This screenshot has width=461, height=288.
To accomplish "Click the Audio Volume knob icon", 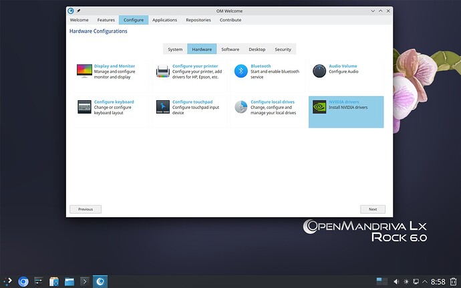I will point(319,71).
